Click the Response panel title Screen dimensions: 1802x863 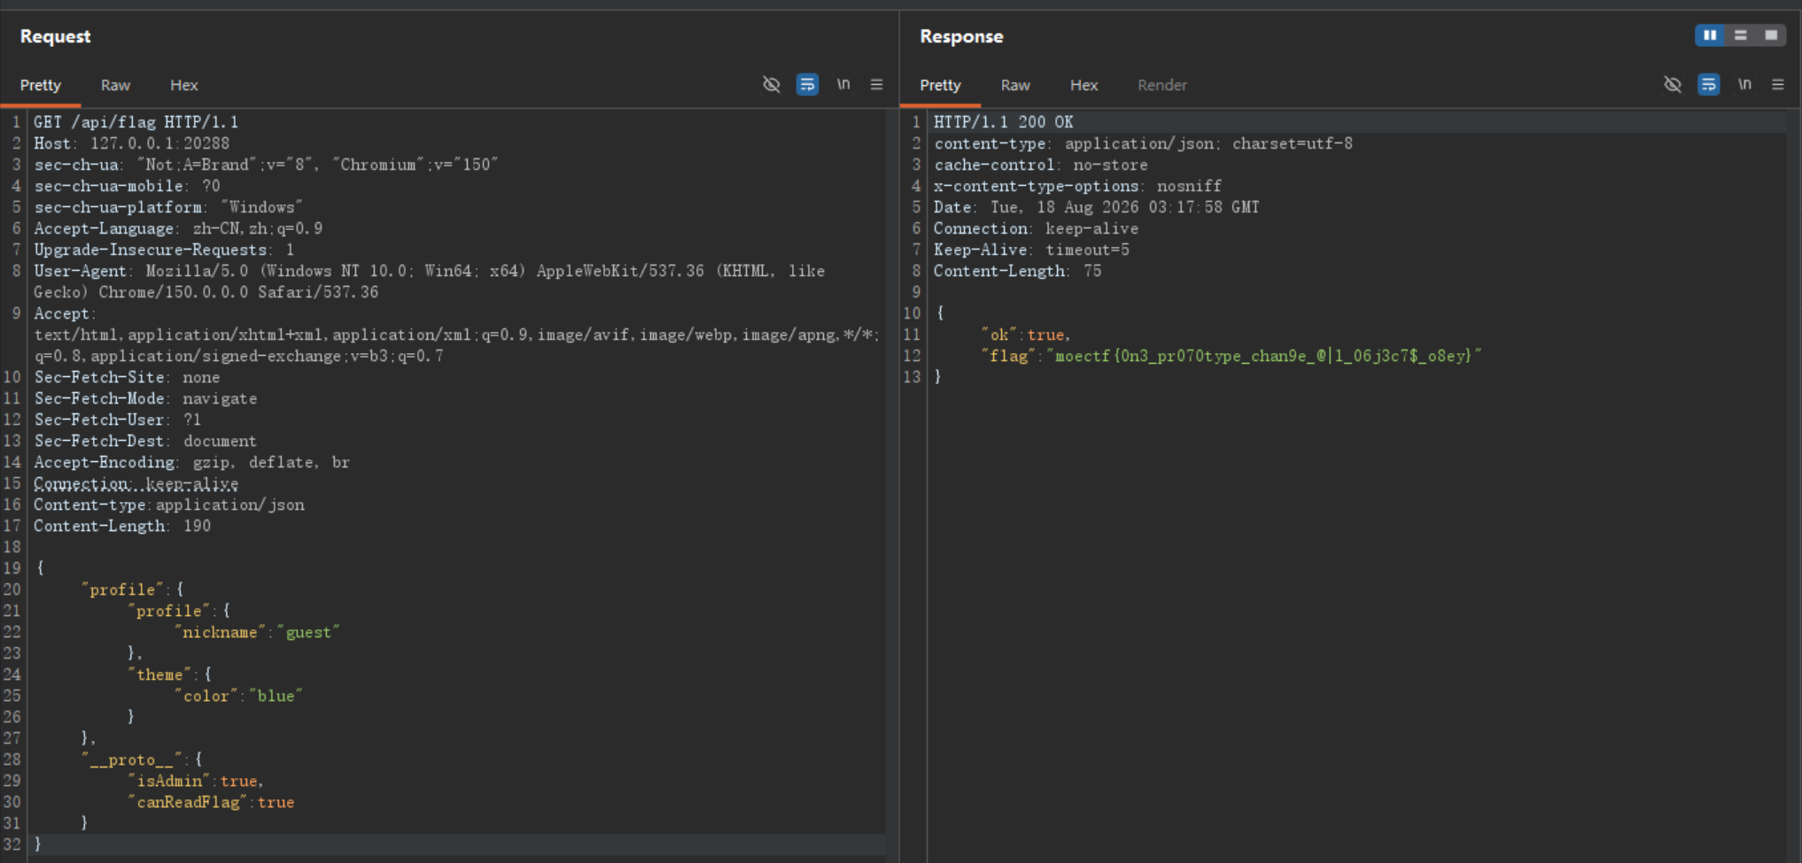click(961, 36)
